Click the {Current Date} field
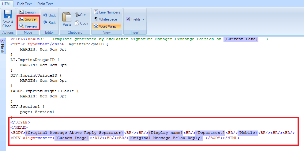This screenshot has width=304, height=151. pos(241,39)
